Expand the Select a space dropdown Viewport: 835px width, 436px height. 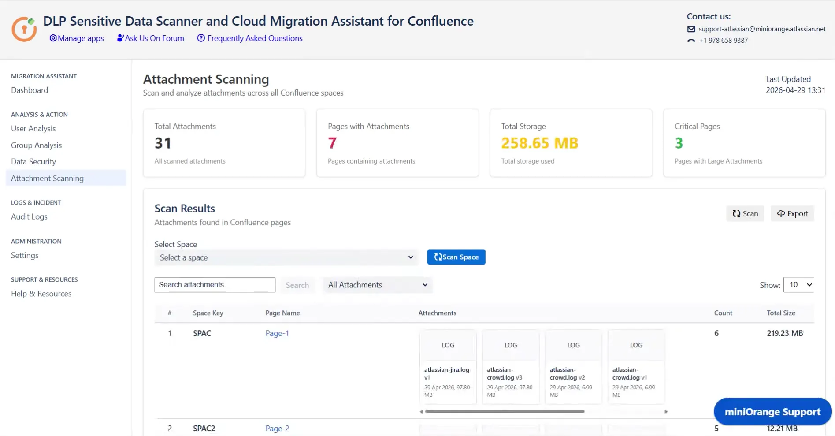[x=286, y=257]
